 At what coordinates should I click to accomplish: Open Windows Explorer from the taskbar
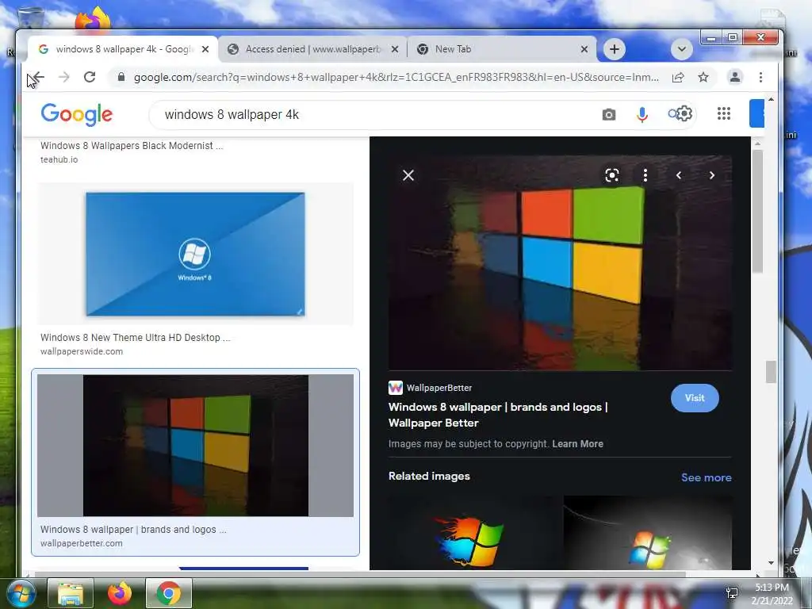click(71, 593)
